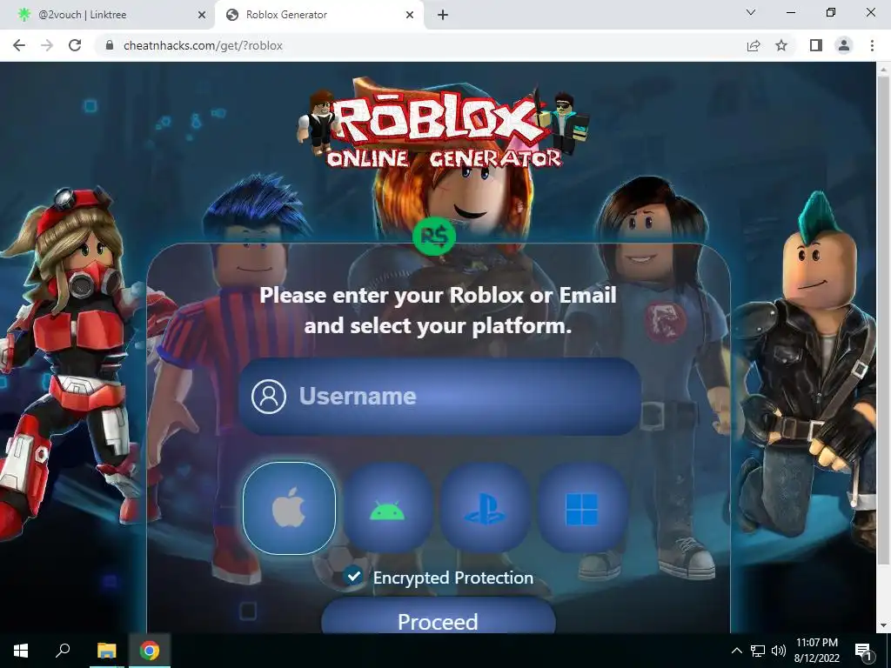The image size is (891, 668).
Task: Select the Apple platform icon
Action: coord(289,508)
